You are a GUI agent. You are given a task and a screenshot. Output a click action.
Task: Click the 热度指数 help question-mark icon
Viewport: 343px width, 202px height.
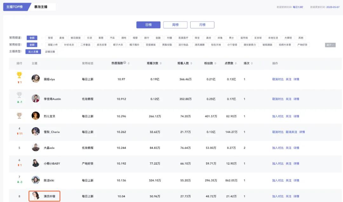pyautogui.click(x=124, y=63)
